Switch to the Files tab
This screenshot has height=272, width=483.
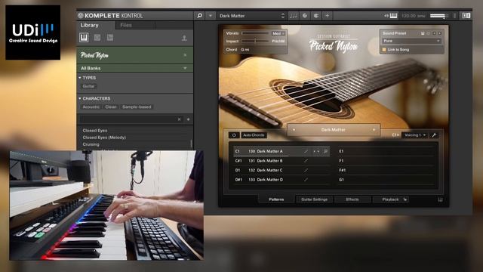(126, 25)
